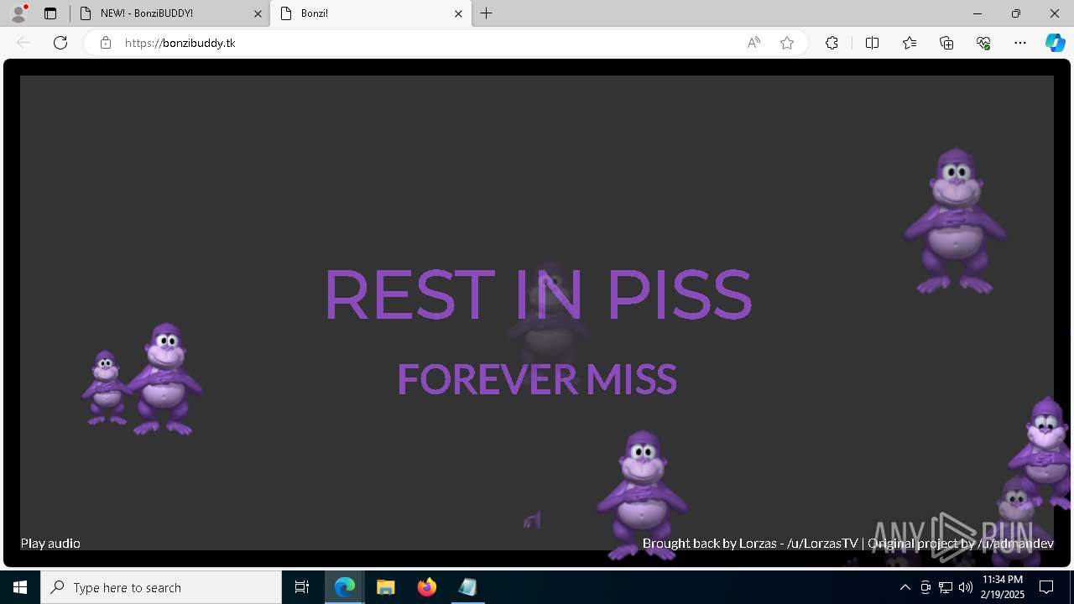This screenshot has height=604, width=1074.
Task: Reload the current page
Action: 60,43
